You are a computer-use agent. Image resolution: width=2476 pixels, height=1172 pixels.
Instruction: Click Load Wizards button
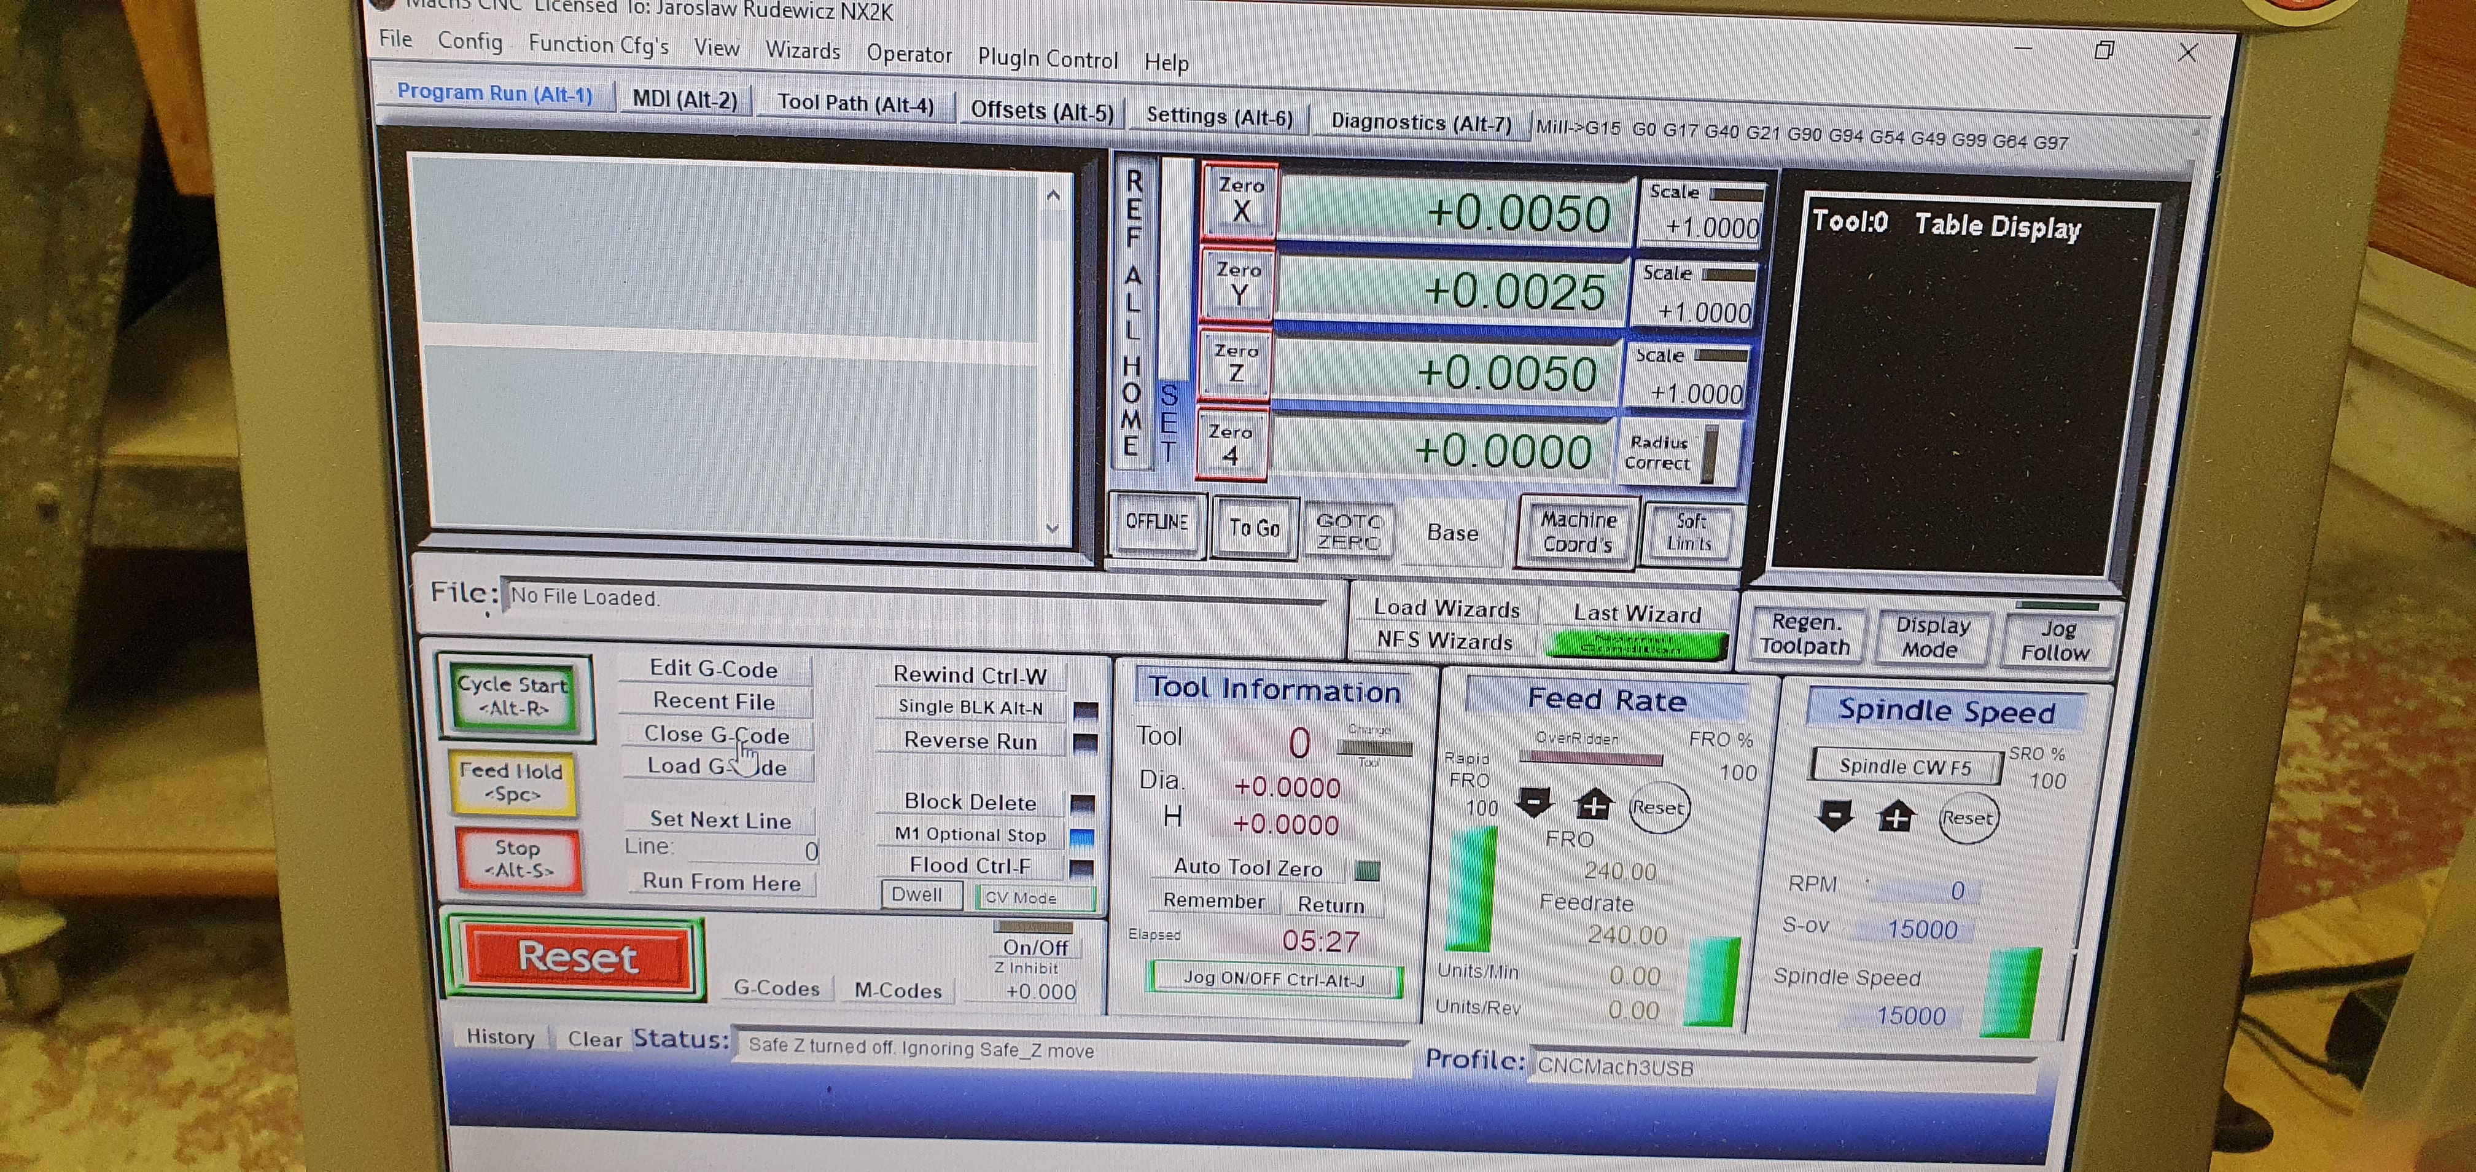point(1446,609)
